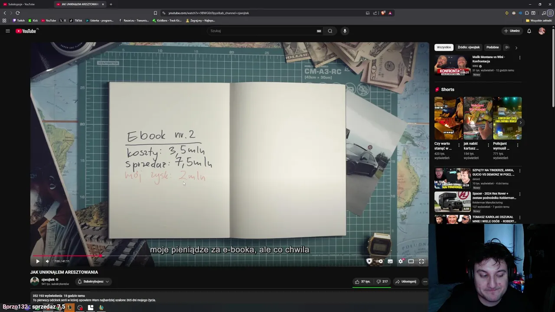Play the paused video
This screenshot has height=312, width=555.
pyautogui.click(x=37, y=261)
